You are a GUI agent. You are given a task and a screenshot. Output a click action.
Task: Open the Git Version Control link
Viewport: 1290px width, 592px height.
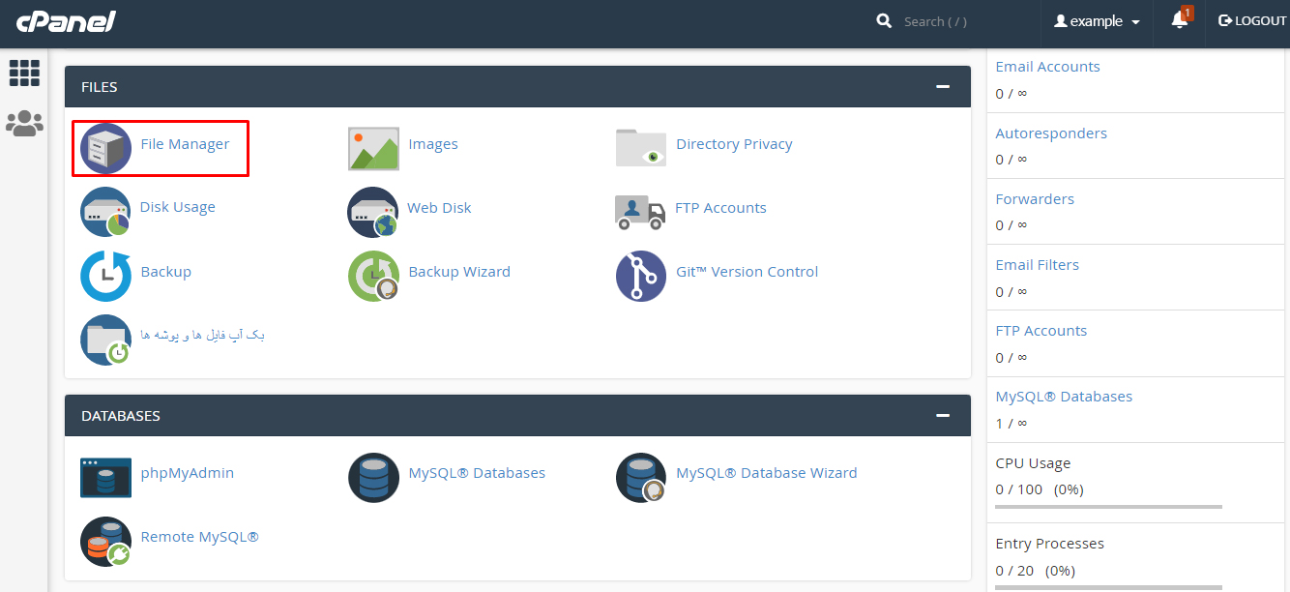click(747, 272)
